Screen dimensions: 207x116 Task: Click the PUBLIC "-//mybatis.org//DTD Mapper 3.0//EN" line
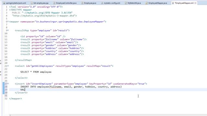42,13
